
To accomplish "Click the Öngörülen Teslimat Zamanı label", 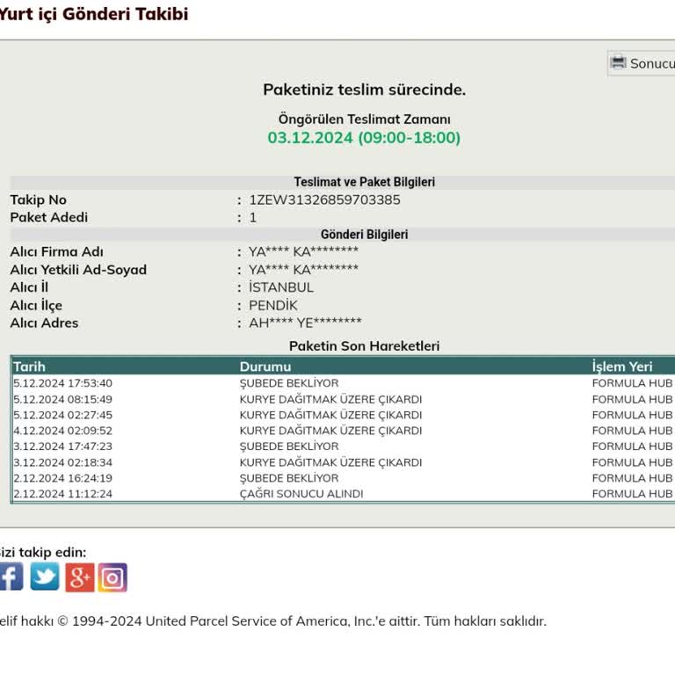I will [364, 119].
